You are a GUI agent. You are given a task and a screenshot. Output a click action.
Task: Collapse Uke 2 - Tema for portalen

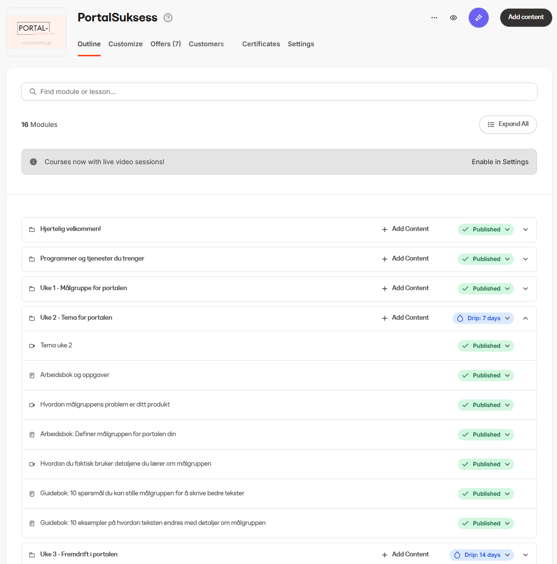[525, 318]
